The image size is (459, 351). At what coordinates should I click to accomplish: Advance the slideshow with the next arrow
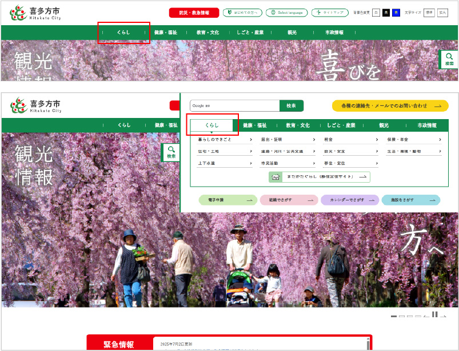pos(444,316)
